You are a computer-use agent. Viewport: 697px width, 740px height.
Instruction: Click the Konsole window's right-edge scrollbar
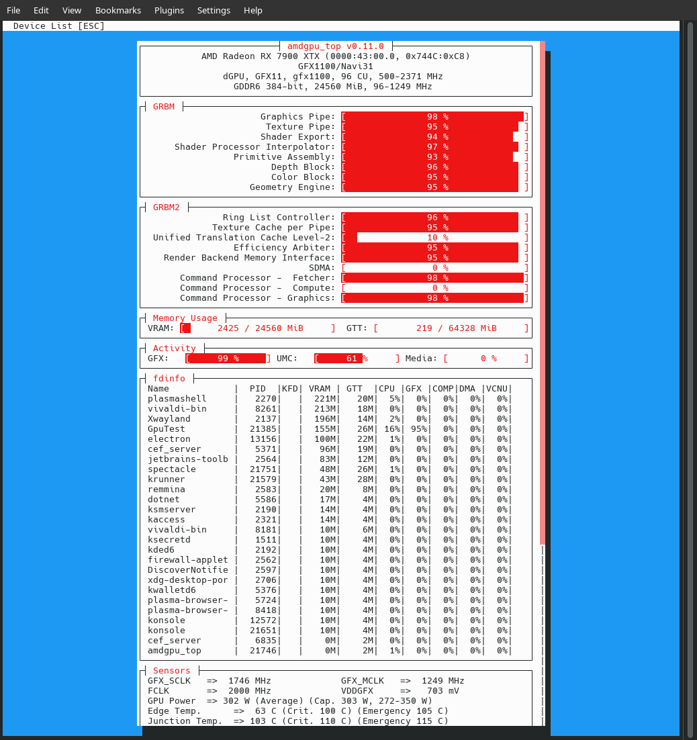[x=688, y=376]
